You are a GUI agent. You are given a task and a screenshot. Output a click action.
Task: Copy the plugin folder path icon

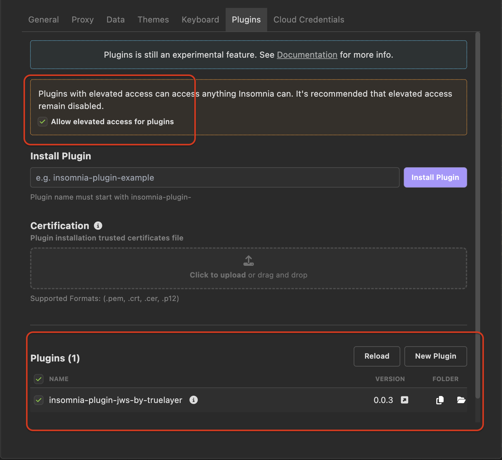pyautogui.click(x=440, y=400)
